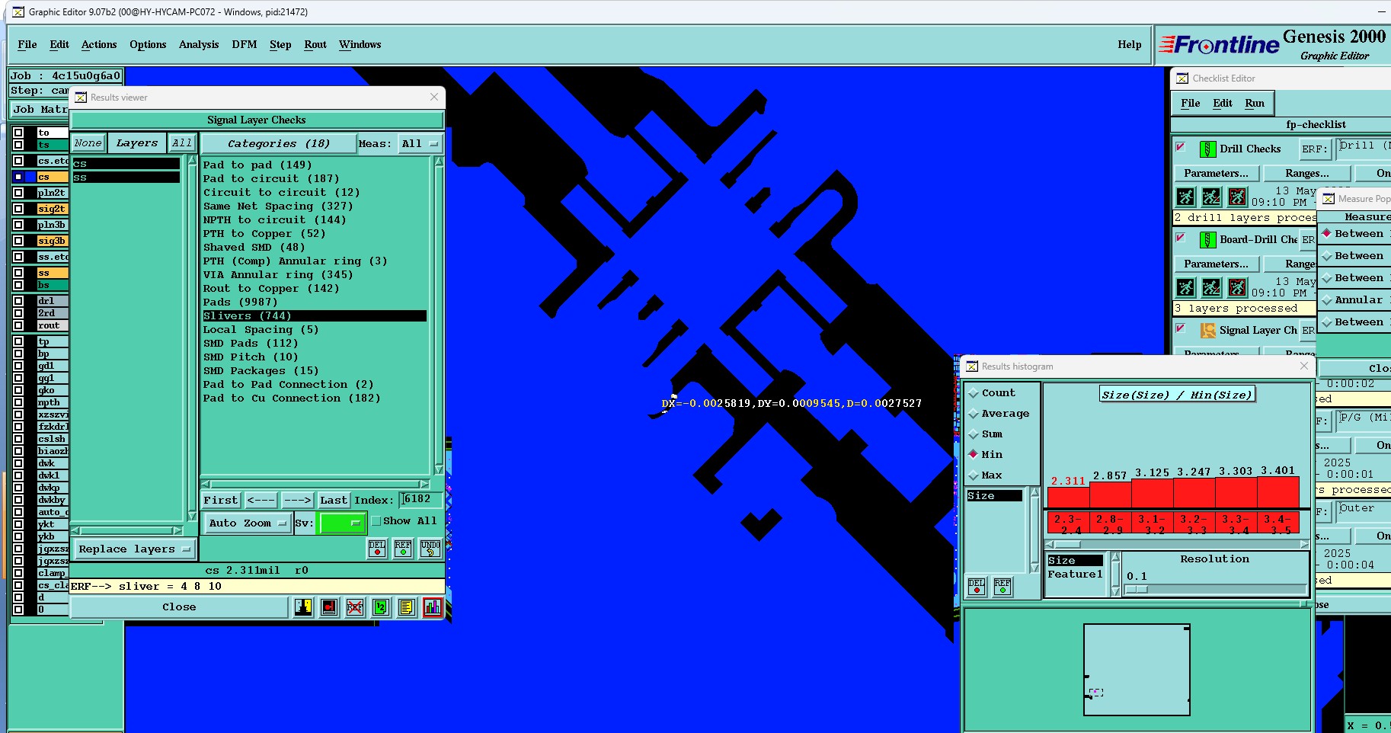Click the Close button in Results viewer

pyautogui.click(x=179, y=607)
